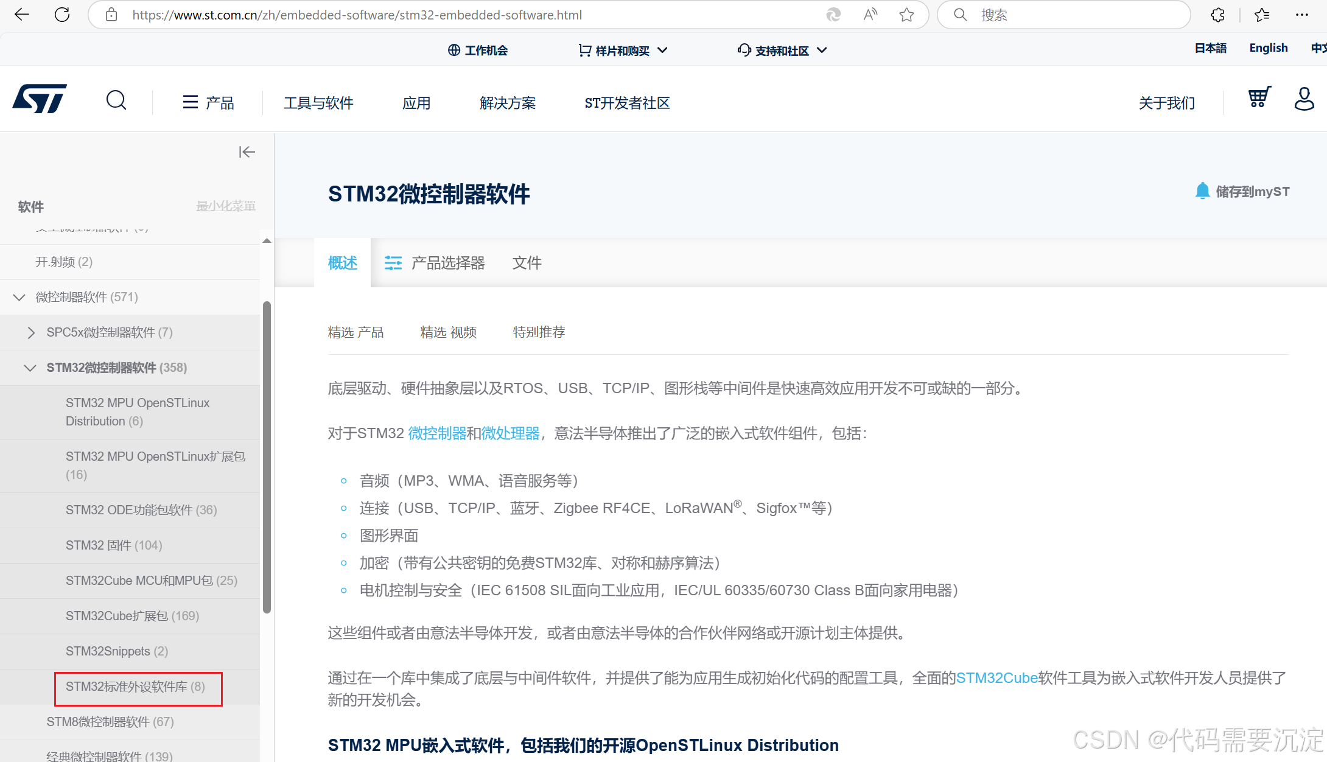The width and height of the screenshot is (1327, 762).
Task: Open the site search magnifier icon
Action: (x=116, y=100)
